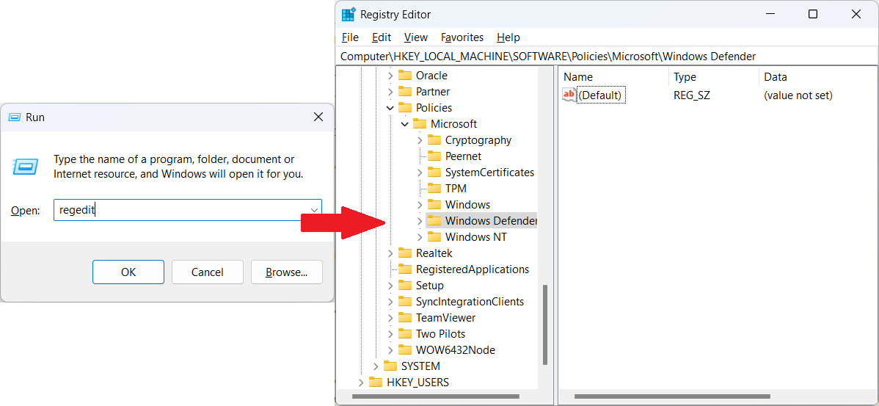Screen dimensions: 879x406
Task: Select the (Default) value entry
Action: (x=600, y=95)
